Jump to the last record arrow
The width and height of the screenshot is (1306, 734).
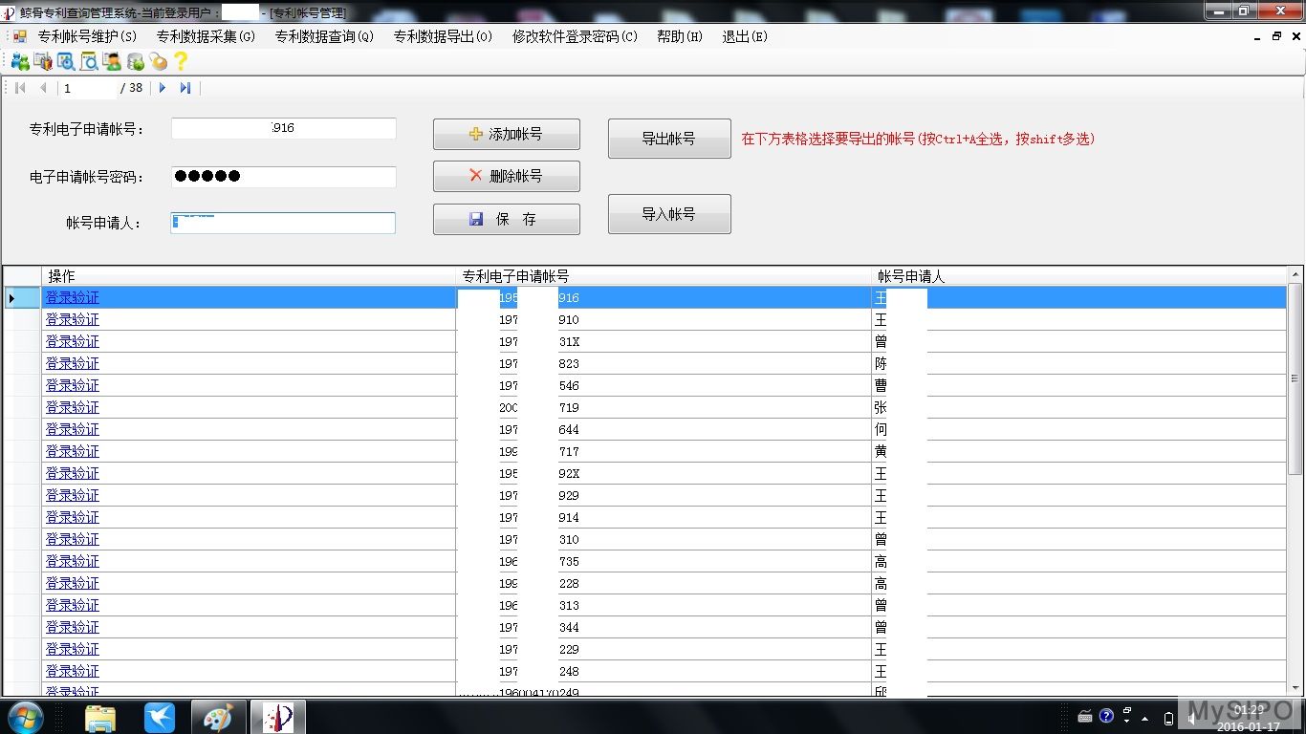(185, 88)
